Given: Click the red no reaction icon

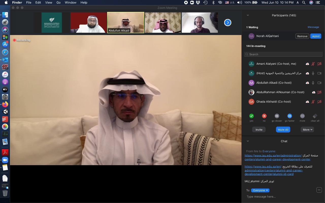Looking at the screenshot, I should pos(264,116).
